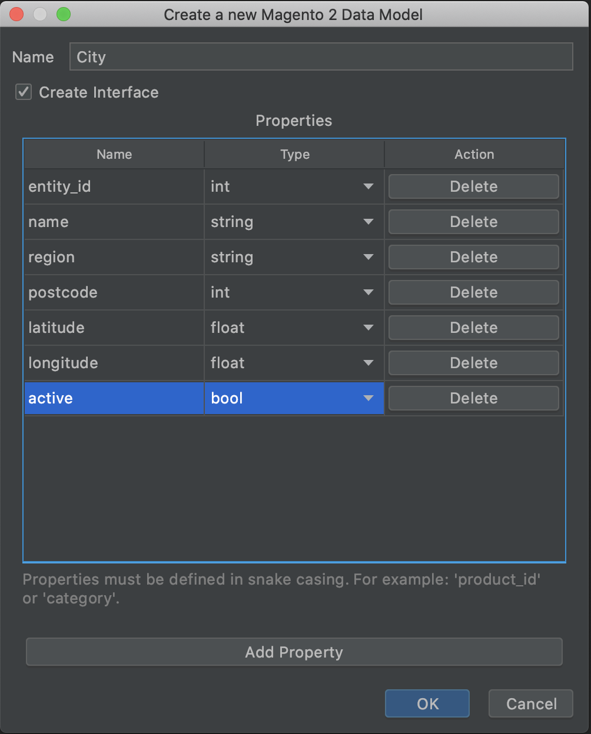Select the region name cell
This screenshot has height=734, width=591.
click(x=114, y=257)
